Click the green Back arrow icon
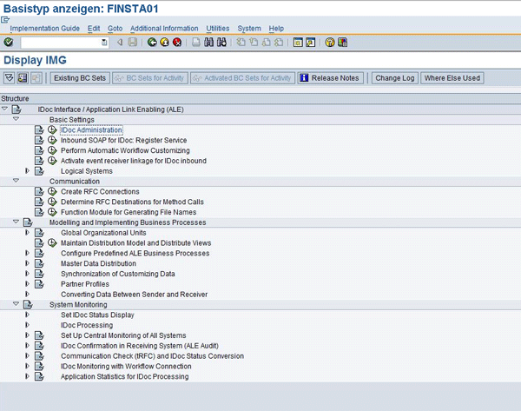This screenshot has height=411, width=521. (x=153, y=42)
